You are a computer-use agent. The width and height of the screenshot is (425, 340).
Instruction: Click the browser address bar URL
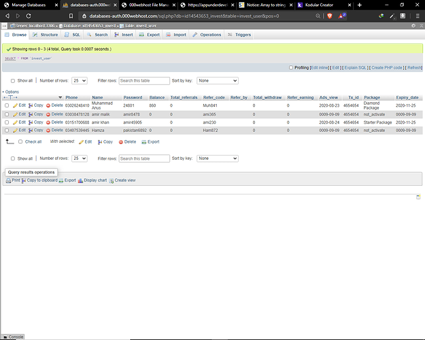click(184, 16)
